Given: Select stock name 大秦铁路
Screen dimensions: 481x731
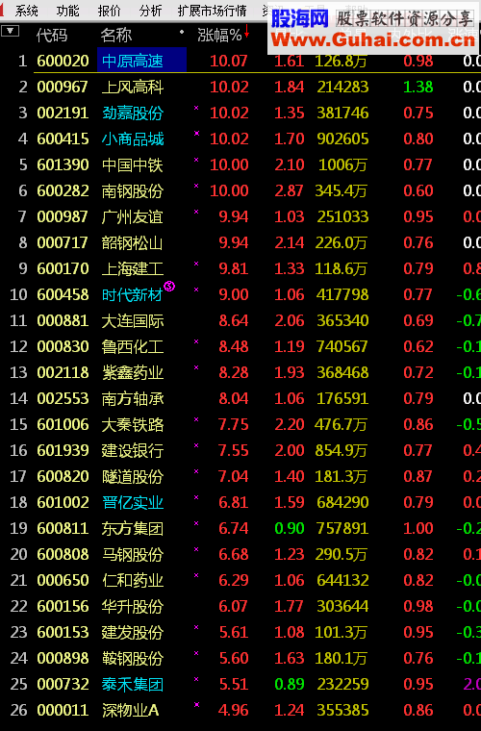Looking at the screenshot, I should coord(133,424).
